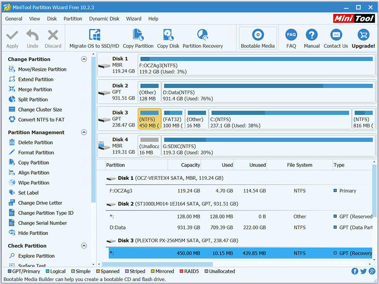Image resolution: width=379 pixels, height=284 pixels.
Task: Choose Wipe Partition action
Action: click(x=34, y=183)
